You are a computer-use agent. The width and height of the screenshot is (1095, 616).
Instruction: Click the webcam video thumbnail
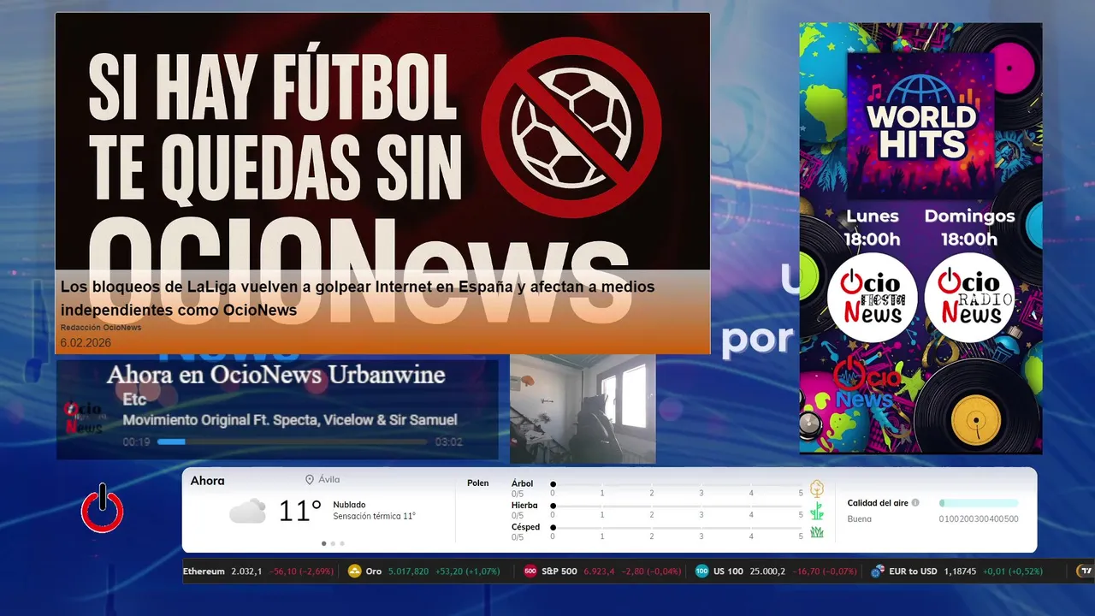583,409
